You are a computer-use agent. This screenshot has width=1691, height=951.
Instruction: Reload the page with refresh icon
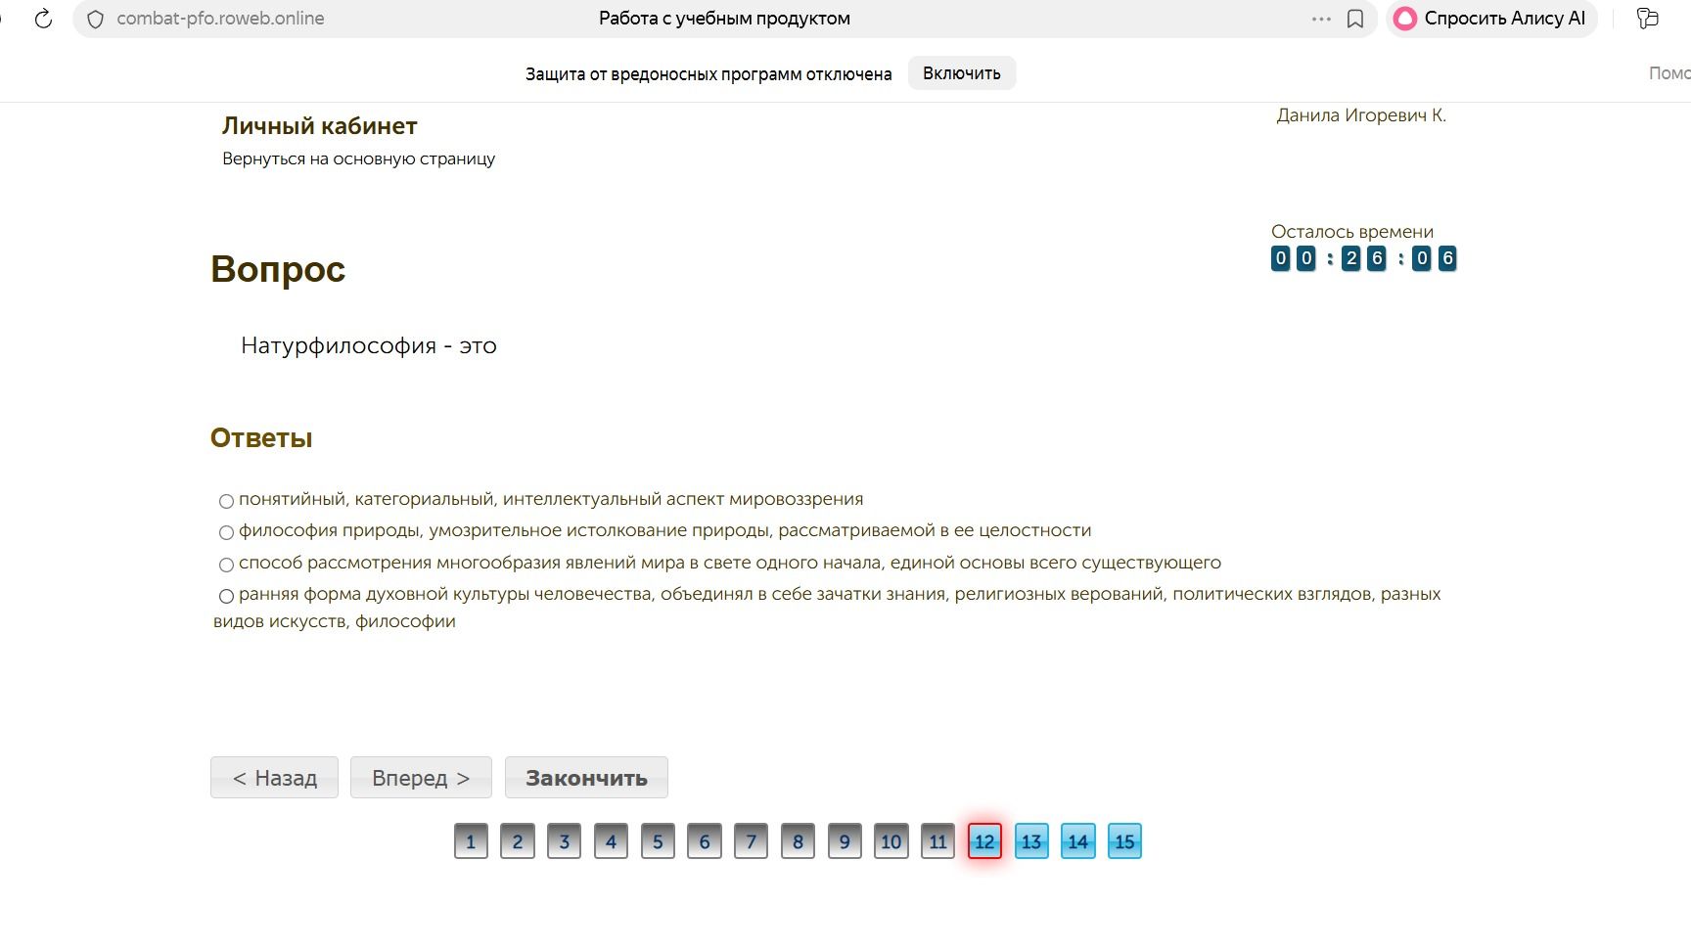tap(43, 19)
